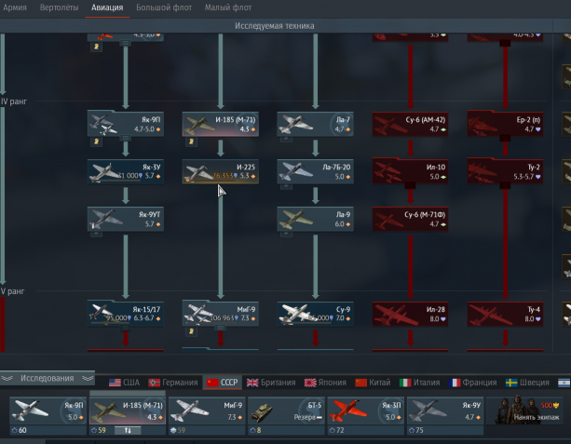Click swap arrows under И-185 slot
Image resolution: width=571 pixels, height=444 pixels.
point(128,431)
